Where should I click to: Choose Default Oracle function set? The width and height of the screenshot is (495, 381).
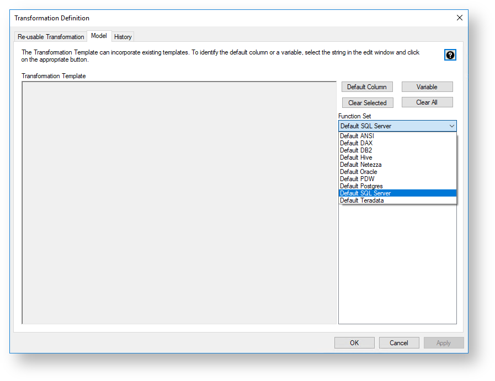[x=397, y=172]
